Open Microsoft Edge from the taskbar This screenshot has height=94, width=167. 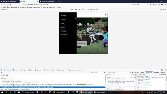pyautogui.click(x=15, y=92)
